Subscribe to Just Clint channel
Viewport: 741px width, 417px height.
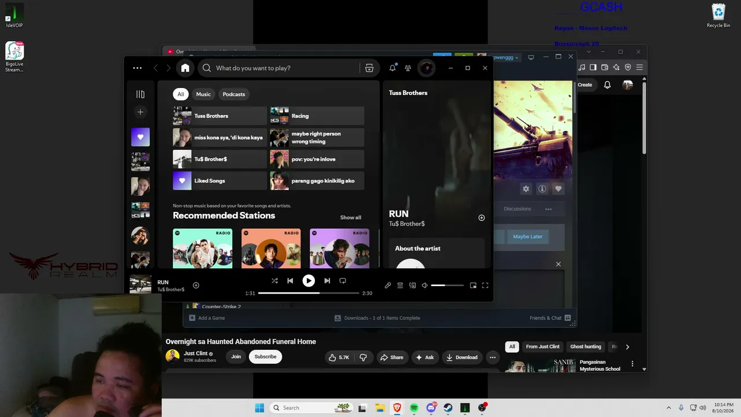click(x=265, y=357)
